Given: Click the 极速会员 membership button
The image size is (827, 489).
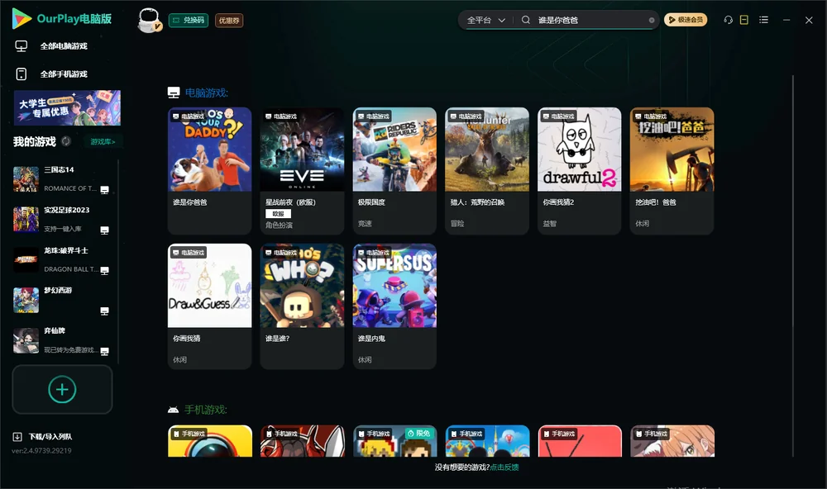Looking at the screenshot, I should pyautogui.click(x=686, y=20).
